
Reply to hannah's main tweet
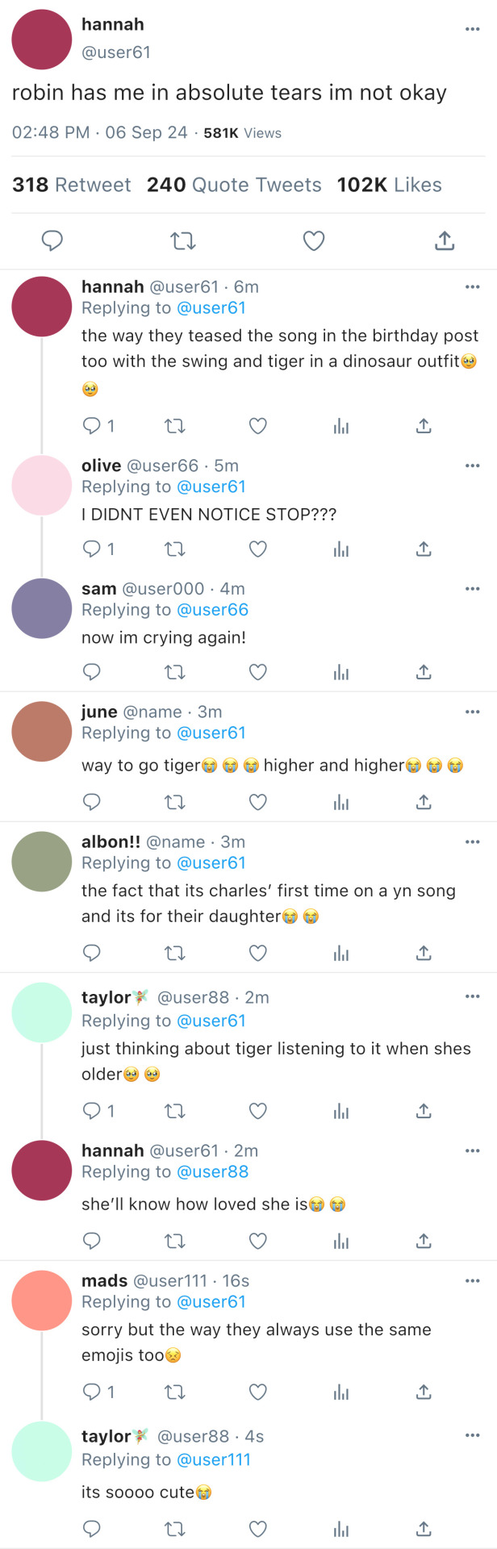[52, 240]
